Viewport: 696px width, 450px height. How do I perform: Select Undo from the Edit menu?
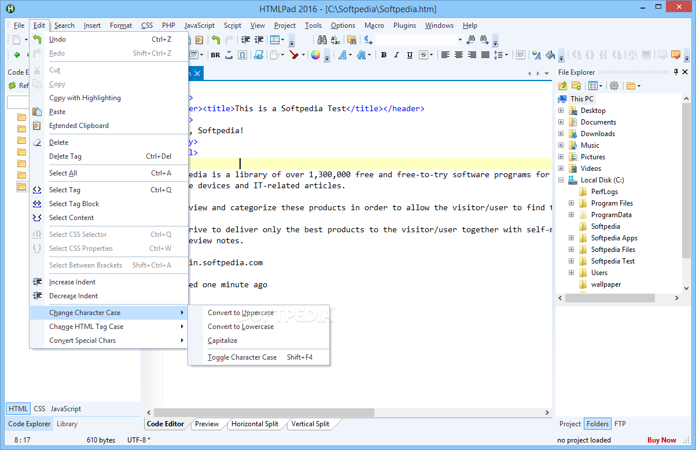click(x=109, y=39)
